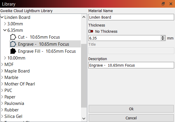Close the Library panel
175x122 pixels.
(171, 4)
